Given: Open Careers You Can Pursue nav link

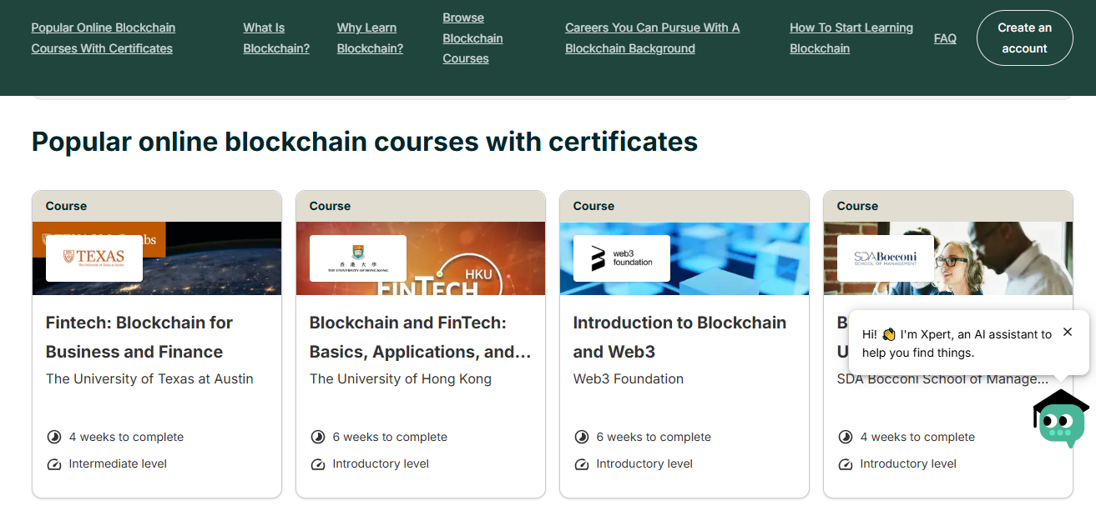Looking at the screenshot, I should point(652,38).
